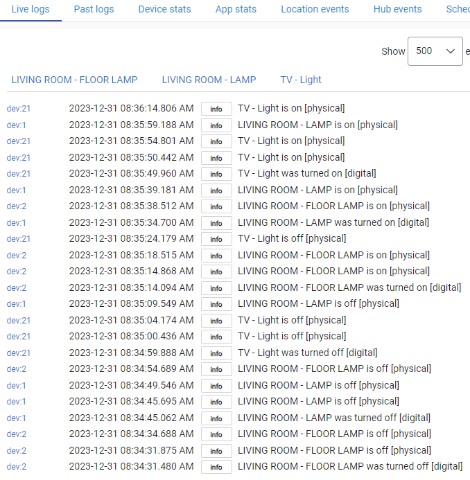Click info badge on 08:34:59.888 entry
The height and width of the screenshot is (480, 470).
[216, 353]
